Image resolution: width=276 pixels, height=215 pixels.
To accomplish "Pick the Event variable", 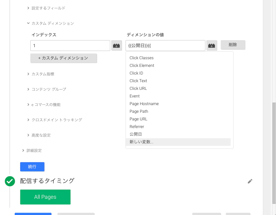I will pyautogui.click(x=178, y=96).
